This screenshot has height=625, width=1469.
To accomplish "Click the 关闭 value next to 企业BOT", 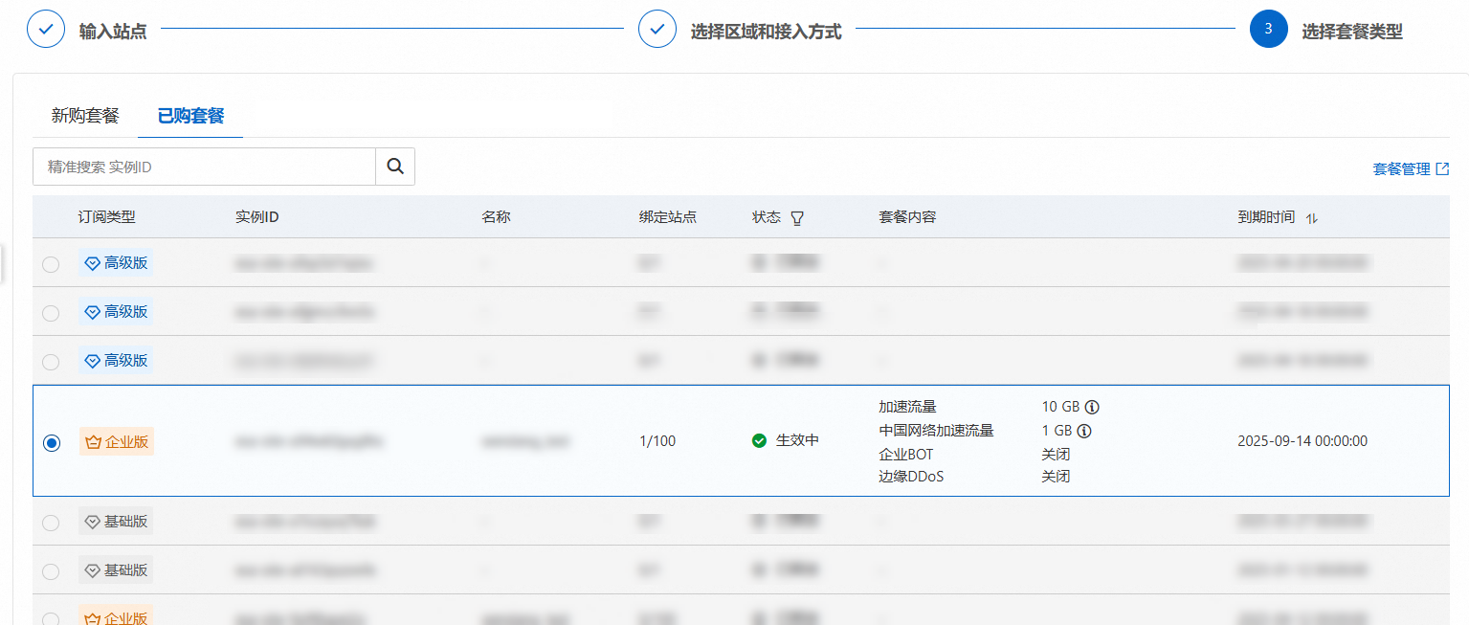I will pyautogui.click(x=1056, y=454).
